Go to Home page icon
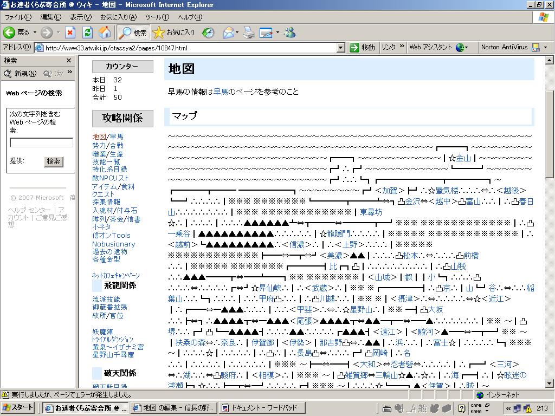The width and height of the screenshot is (555, 416). (x=105, y=32)
